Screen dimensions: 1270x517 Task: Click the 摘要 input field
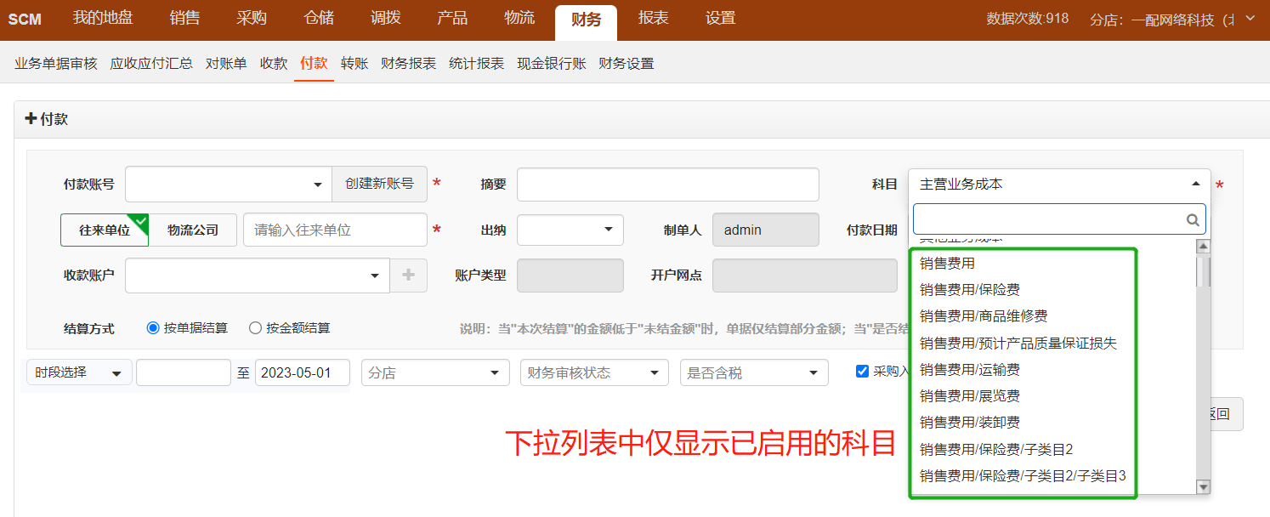(667, 185)
